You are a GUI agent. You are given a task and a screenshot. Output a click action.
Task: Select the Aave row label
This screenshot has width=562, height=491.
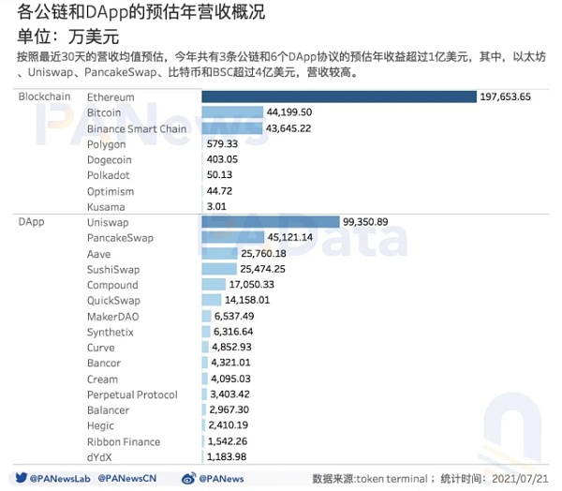tap(98, 254)
